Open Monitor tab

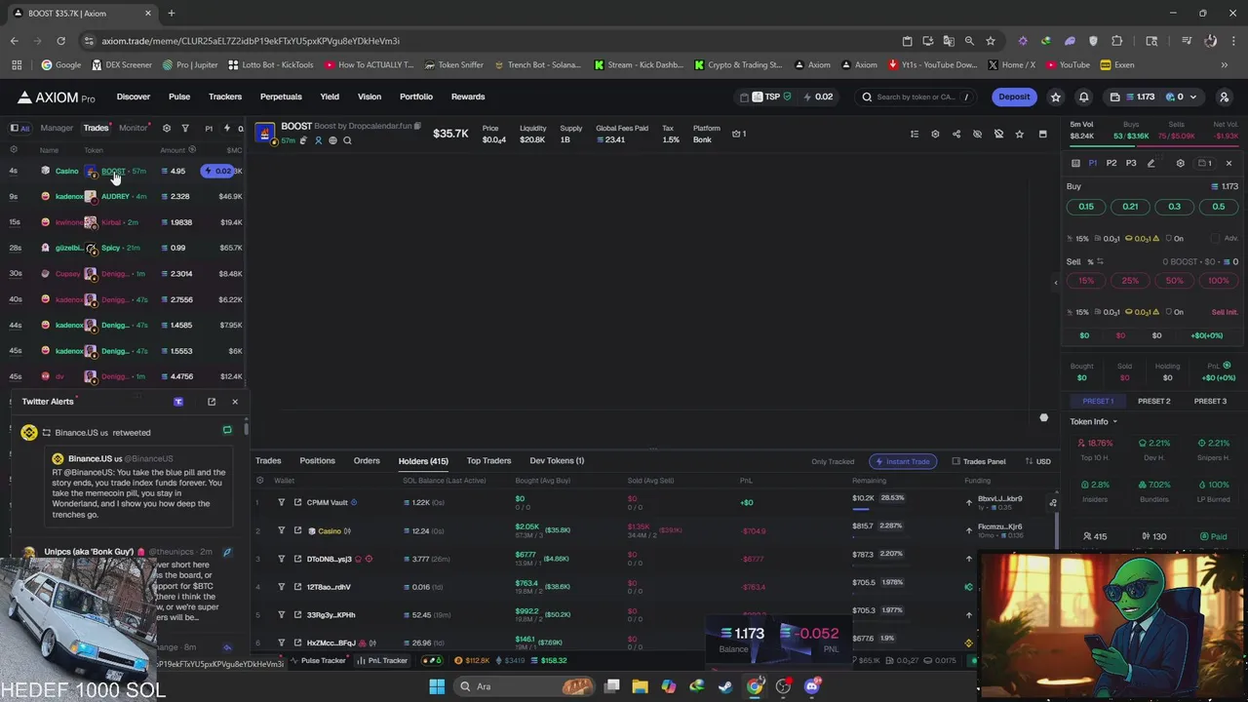(x=133, y=128)
